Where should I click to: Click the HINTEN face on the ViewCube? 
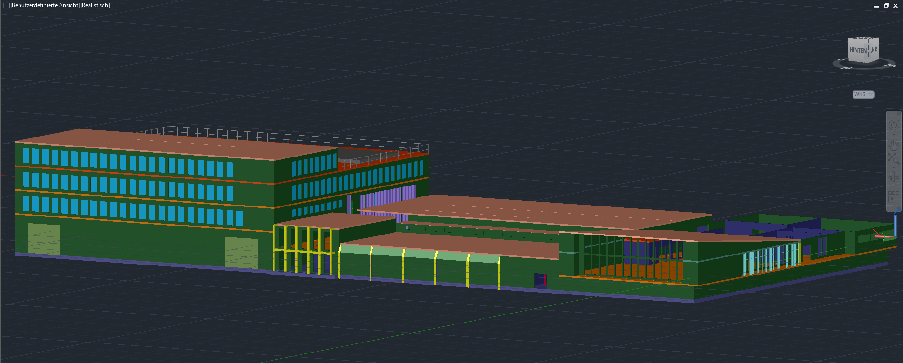pyautogui.click(x=858, y=51)
